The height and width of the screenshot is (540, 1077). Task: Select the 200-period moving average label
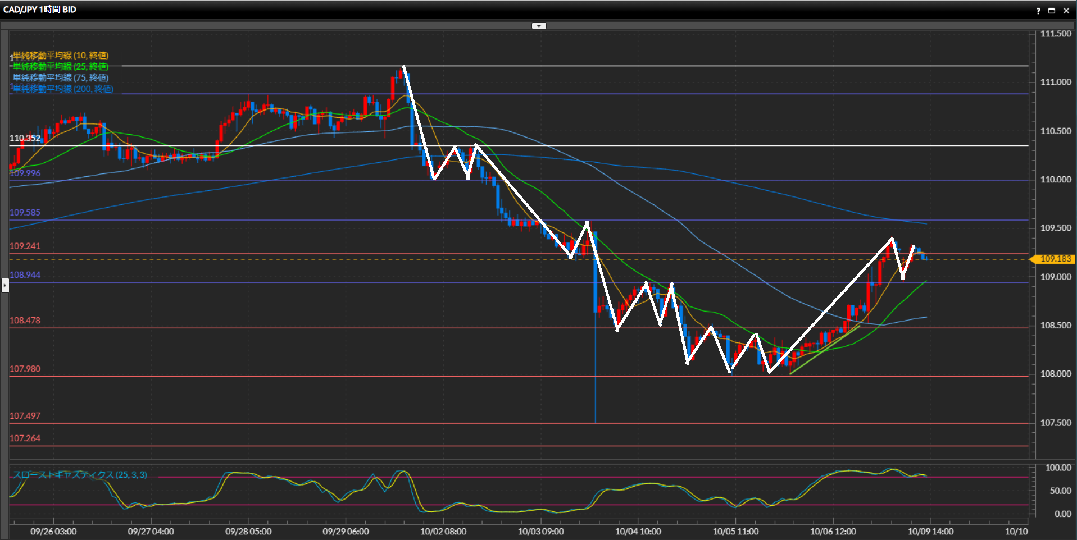coord(63,89)
